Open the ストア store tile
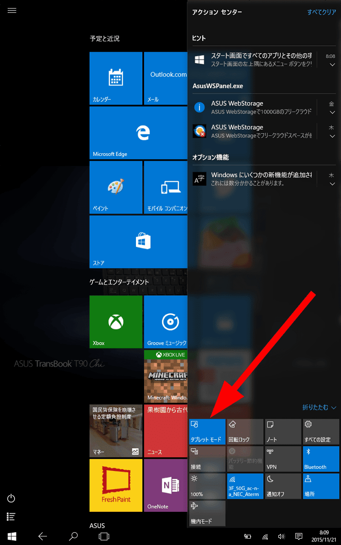 click(x=139, y=242)
